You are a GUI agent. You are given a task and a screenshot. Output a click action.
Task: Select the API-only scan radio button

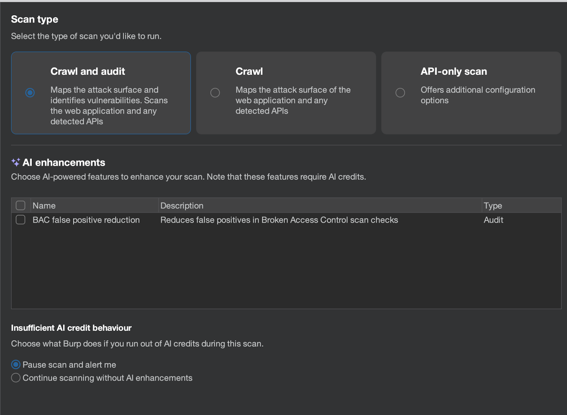pyautogui.click(x=400, y=93)
